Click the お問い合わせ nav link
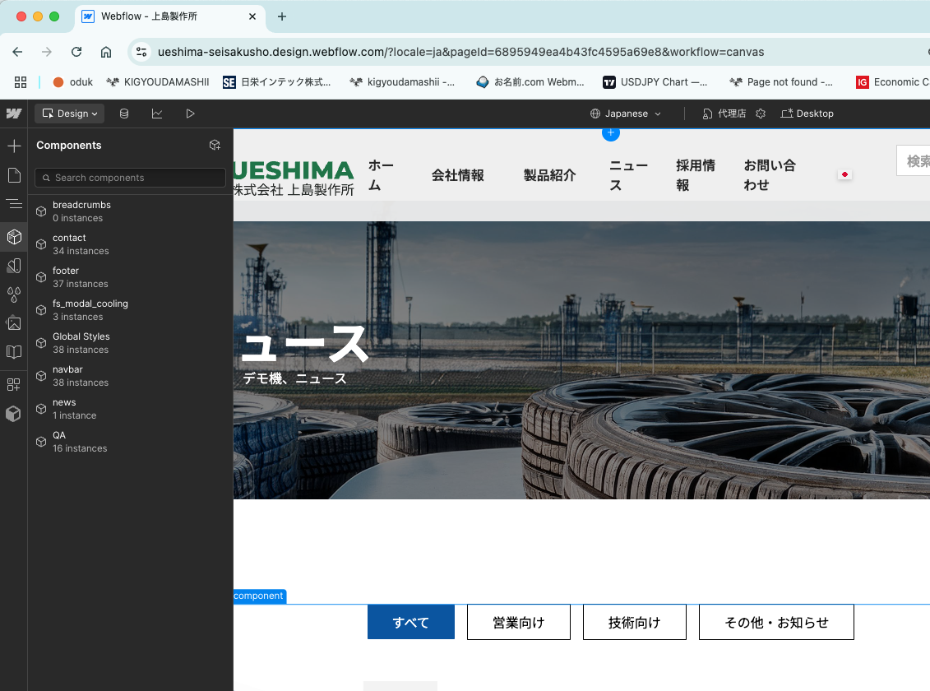Screen dimensions: 930x691 (770, 175)
